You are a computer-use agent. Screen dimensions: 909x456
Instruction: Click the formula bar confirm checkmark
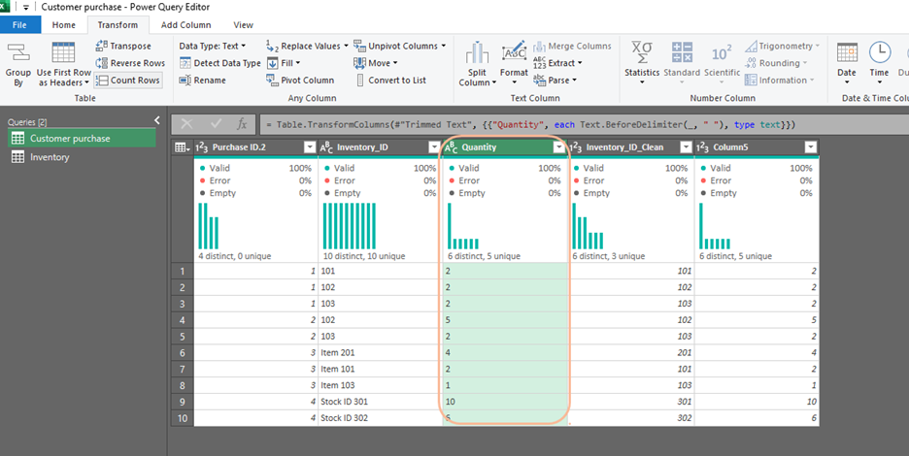point(216,124)
